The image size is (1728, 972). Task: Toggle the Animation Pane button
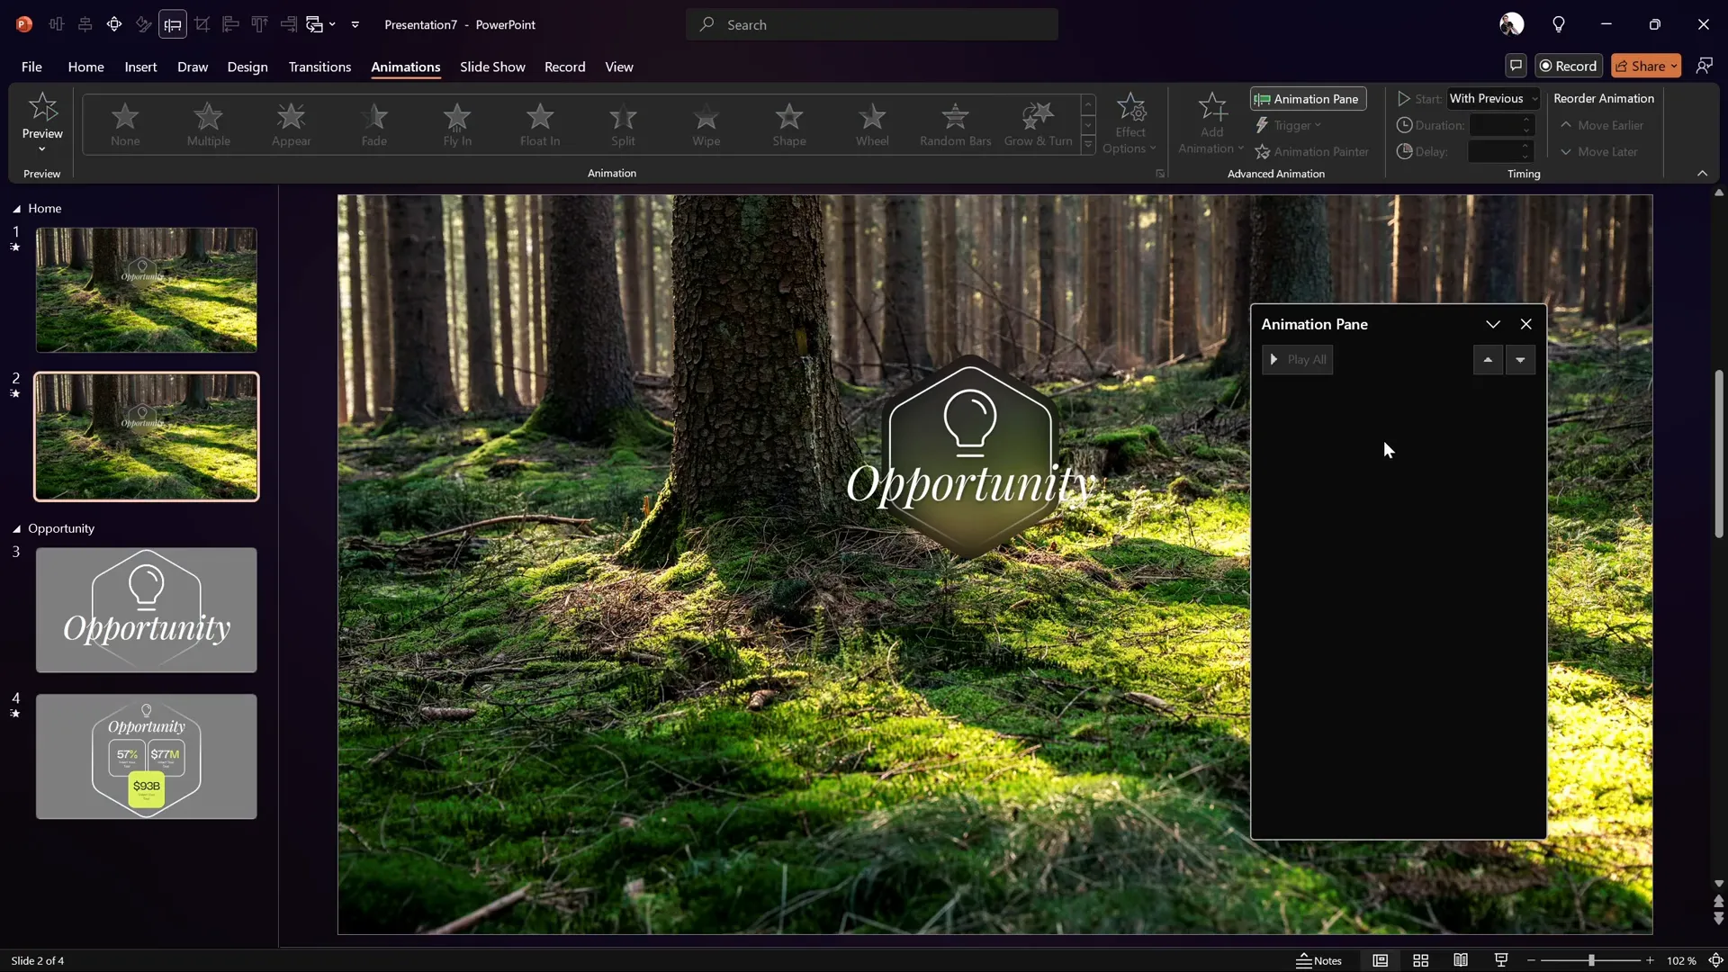point(1308,99)
